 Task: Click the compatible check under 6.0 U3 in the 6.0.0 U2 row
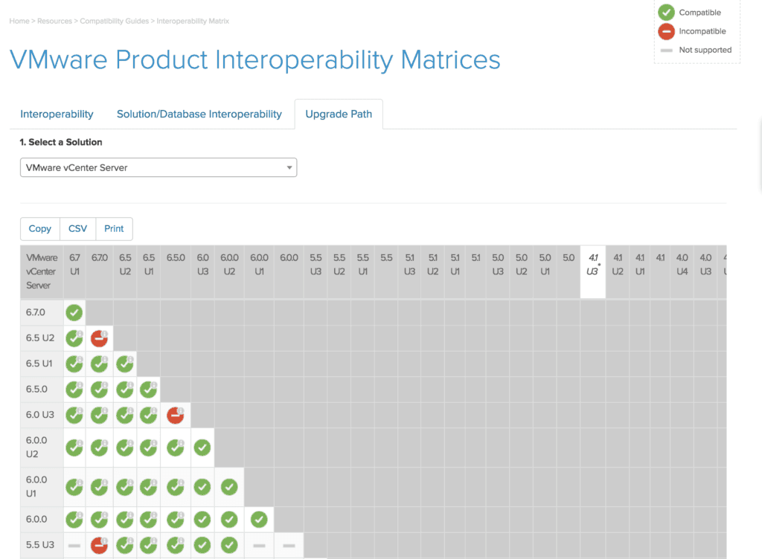pyautogui.click(x=202, y=447)
